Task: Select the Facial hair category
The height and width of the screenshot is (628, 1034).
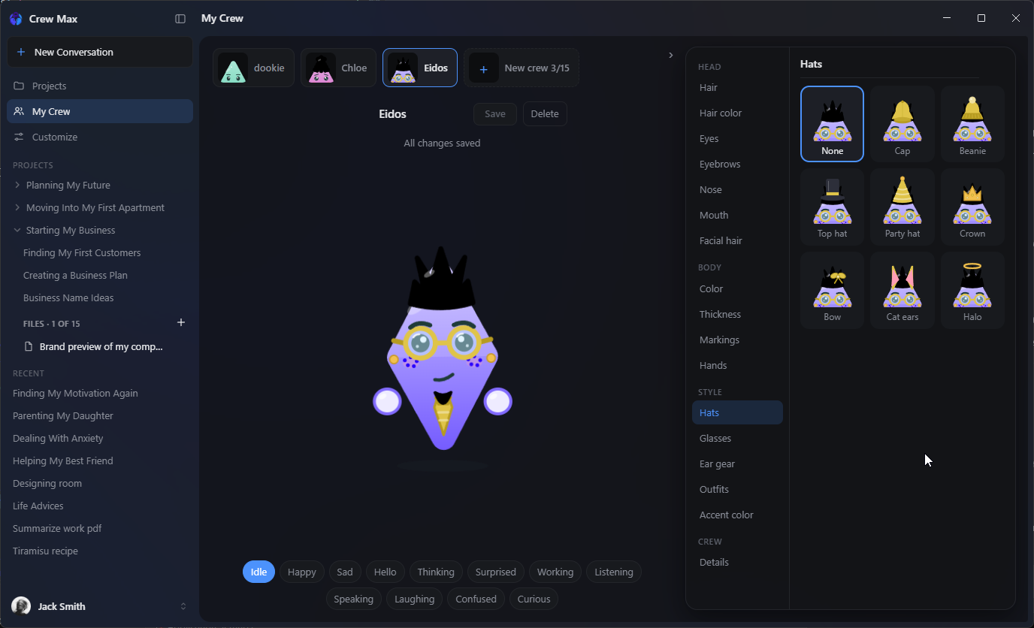Action: 737,240
